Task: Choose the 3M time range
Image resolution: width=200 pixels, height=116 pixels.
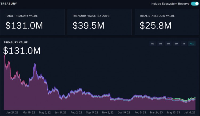Action: click(168, 44)
